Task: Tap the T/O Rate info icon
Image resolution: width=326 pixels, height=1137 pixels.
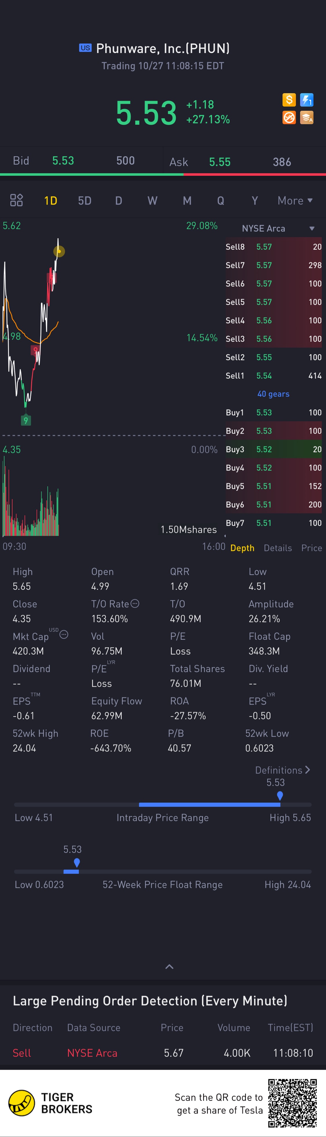Action: pos(135,603)
